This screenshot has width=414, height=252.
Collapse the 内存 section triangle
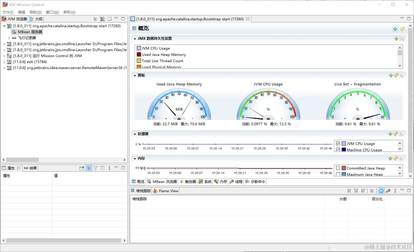click(135, 158)
